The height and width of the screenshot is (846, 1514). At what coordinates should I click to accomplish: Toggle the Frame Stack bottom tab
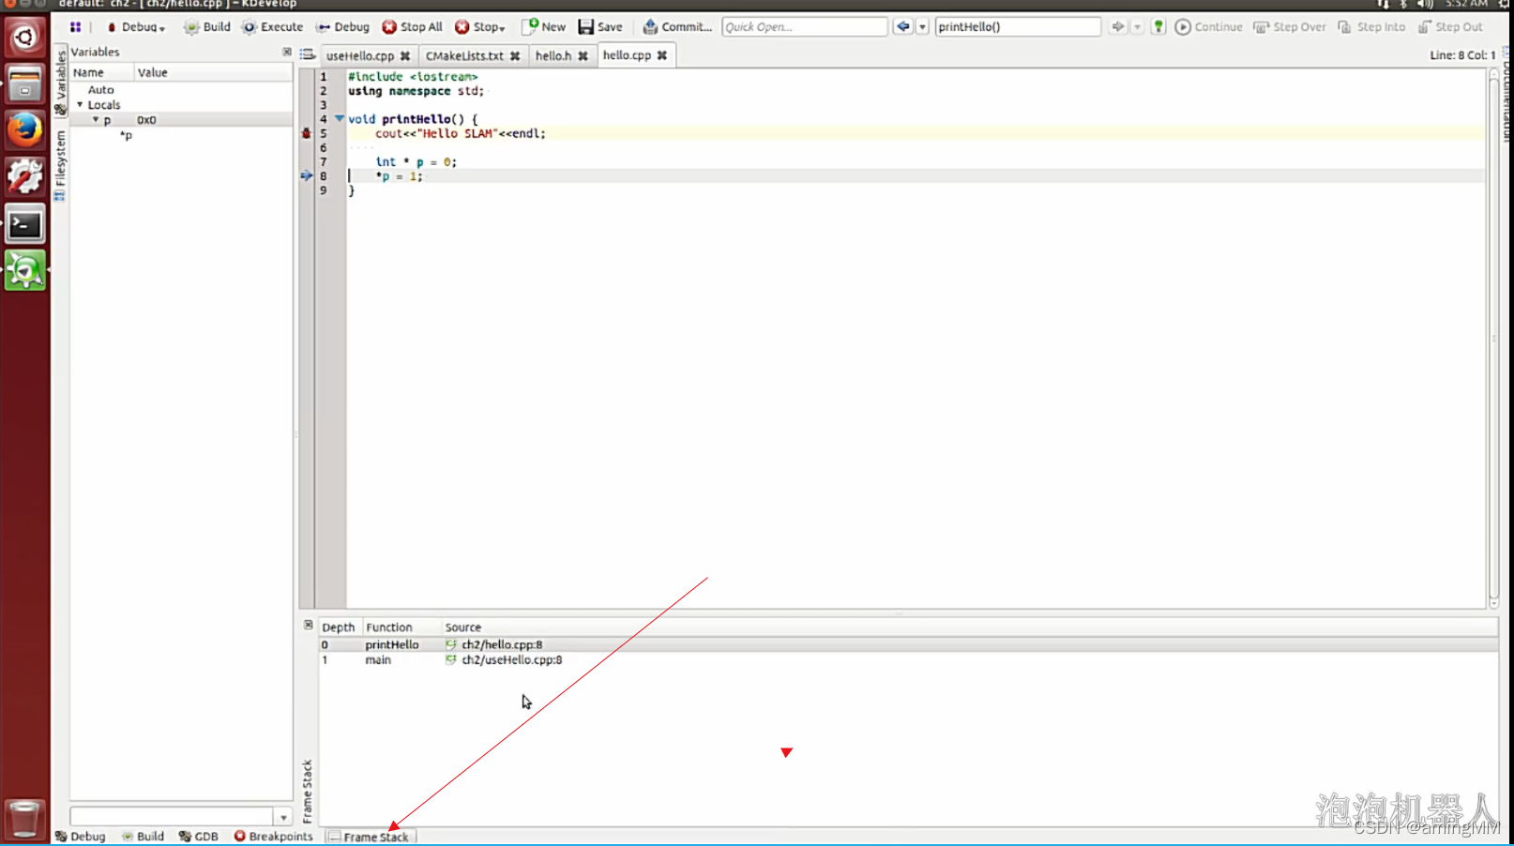tap(369, 837)
